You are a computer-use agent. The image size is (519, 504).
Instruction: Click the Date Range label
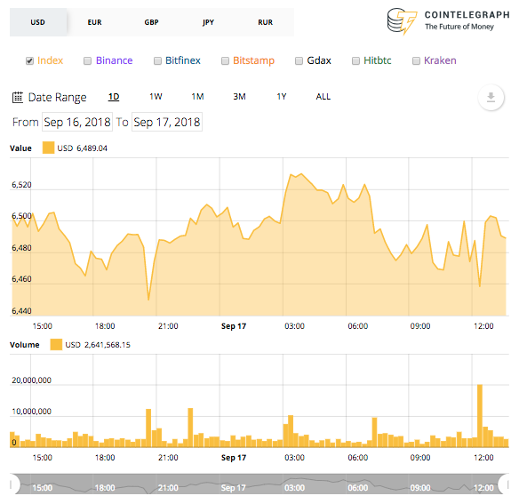click(x=57, y=98)
